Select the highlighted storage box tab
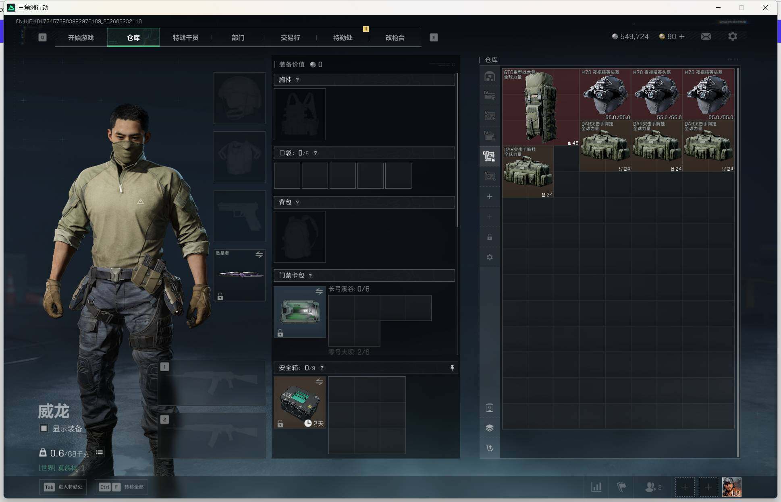781x502 pixels. point(490,156)
